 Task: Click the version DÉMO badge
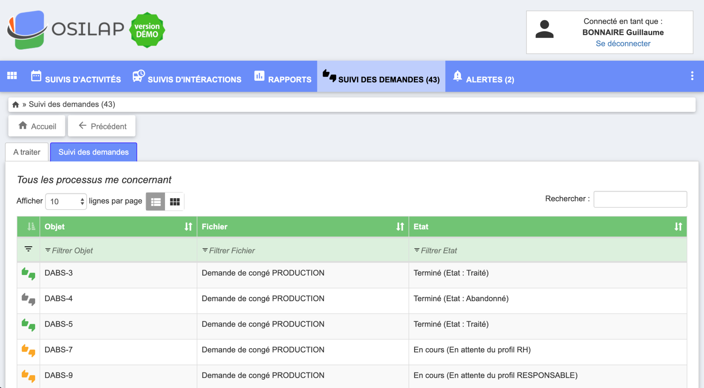point(147,30)
